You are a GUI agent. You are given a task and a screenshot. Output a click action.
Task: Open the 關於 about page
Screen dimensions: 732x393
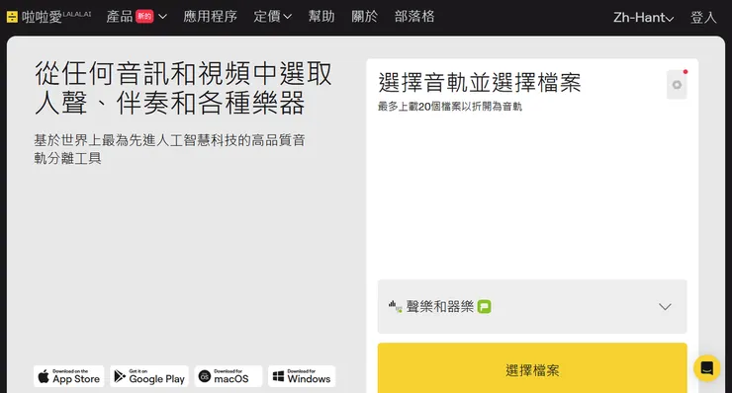coord(365,17)
